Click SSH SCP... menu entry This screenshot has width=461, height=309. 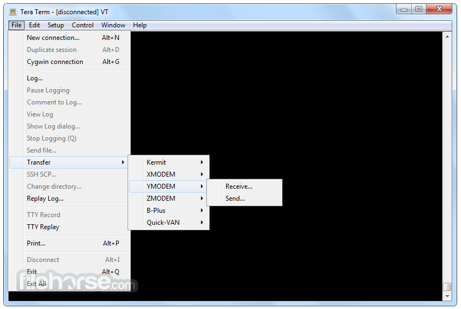pyautogui.click(x=69, y=174)
